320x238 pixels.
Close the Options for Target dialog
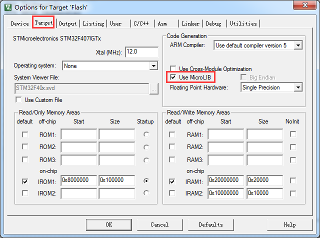tap(304, 5)
